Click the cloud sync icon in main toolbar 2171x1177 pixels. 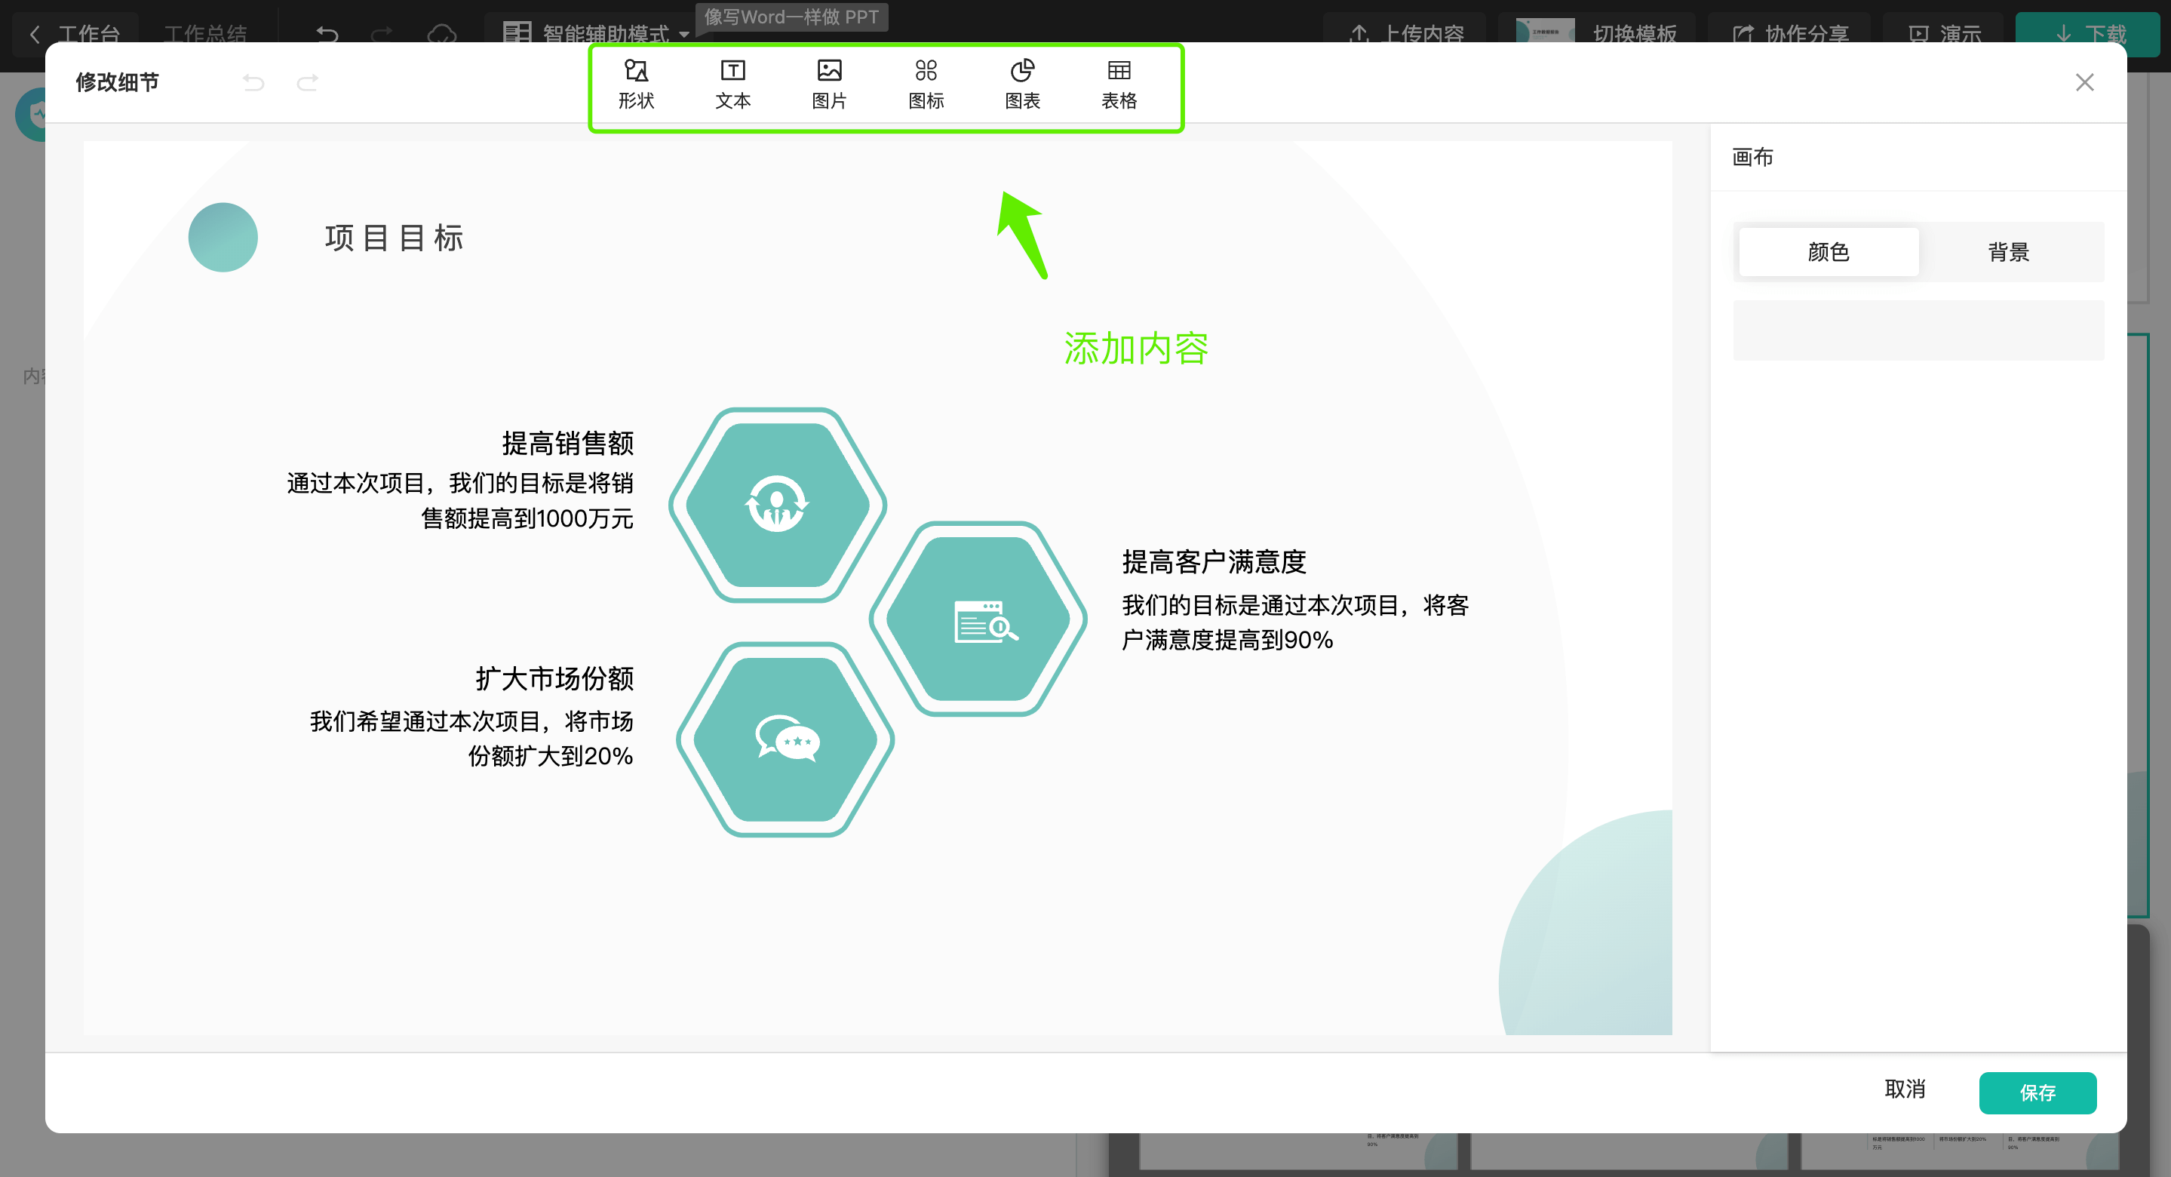(441, 34)
